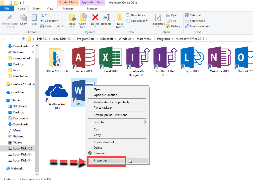Click the Rename icon in ribbon
Viewport: 253px width, 182px height.
pyautogui.click(x=106, y=20)
